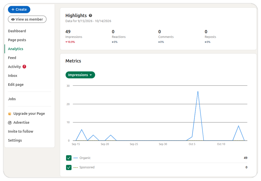This screenshot has width=261, height=181.
Task: Click the Create button
Action: 19,9
